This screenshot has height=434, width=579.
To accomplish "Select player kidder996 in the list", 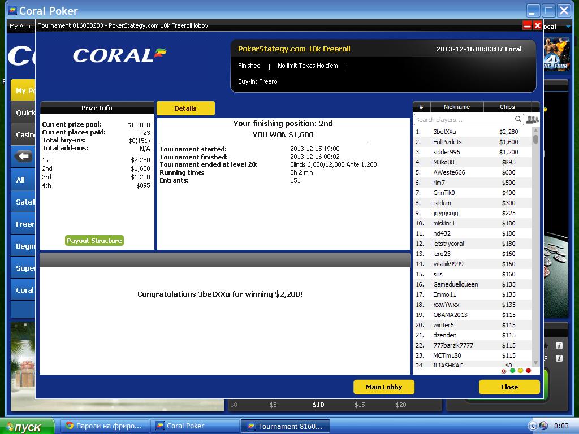I will point(473,152).
